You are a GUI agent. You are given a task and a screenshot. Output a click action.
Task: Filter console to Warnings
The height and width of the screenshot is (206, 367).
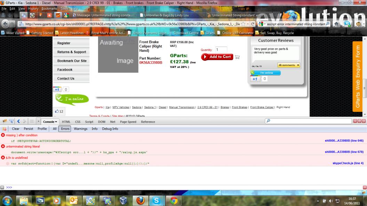(80, 129)
